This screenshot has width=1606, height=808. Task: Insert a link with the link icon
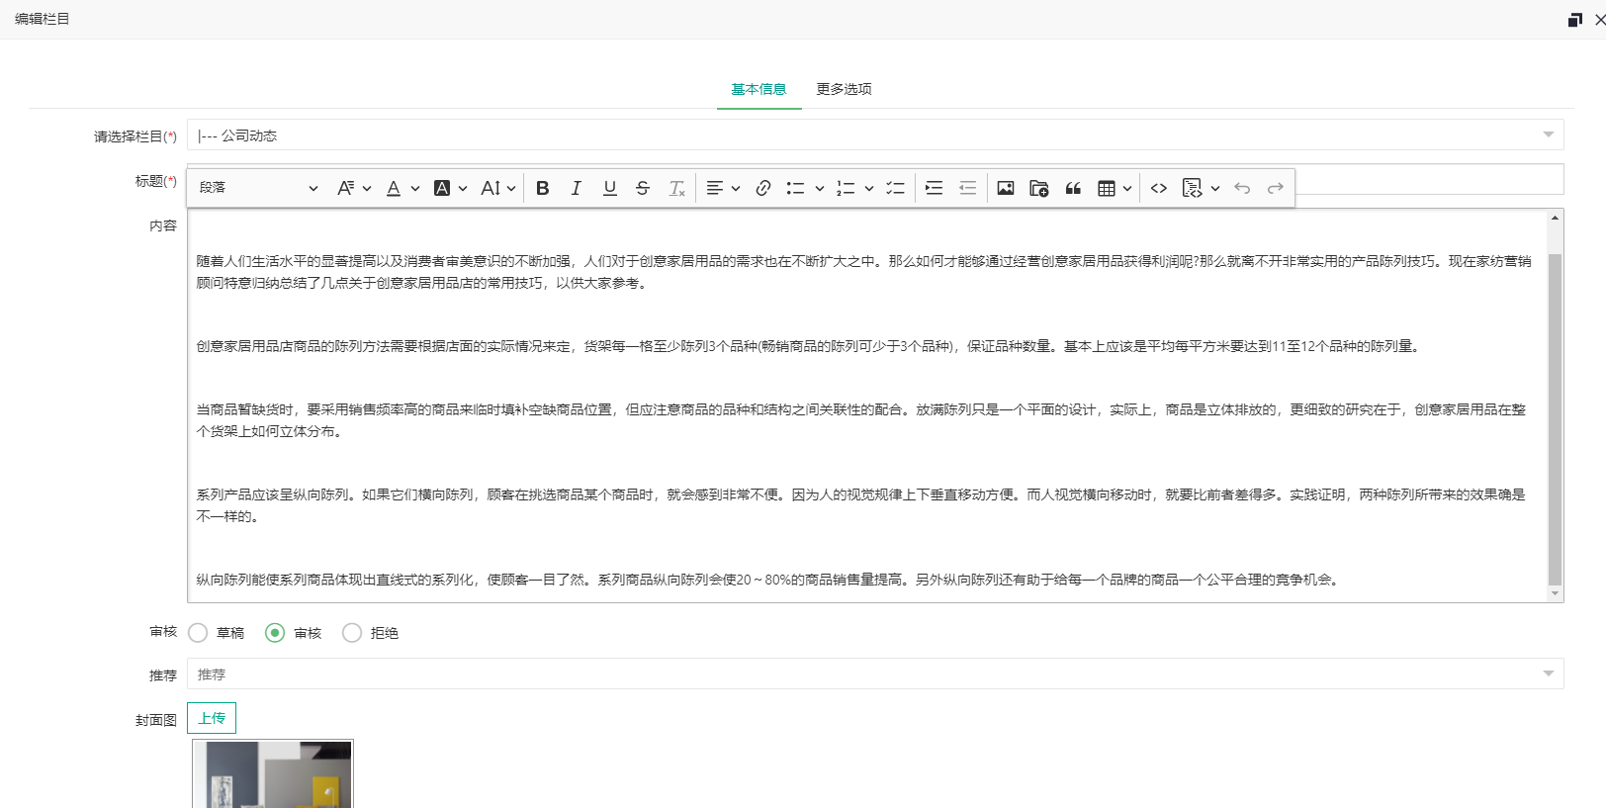coord(762,188)
